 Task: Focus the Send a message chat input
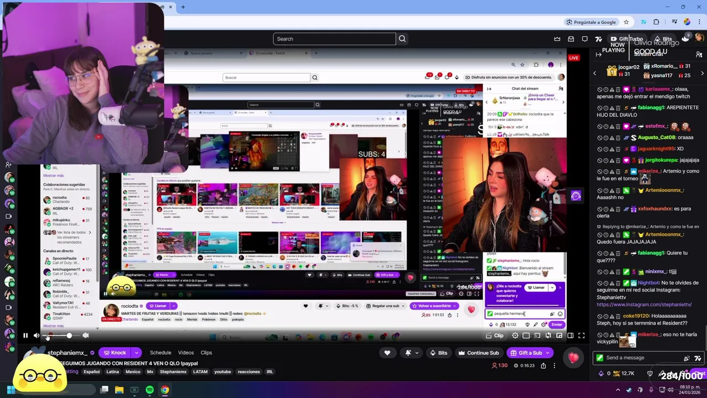[x=648, y=358]
